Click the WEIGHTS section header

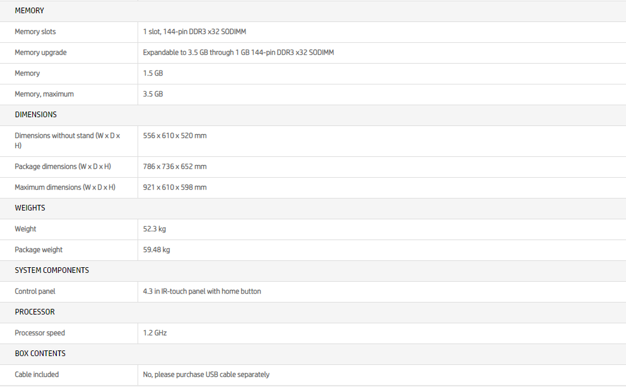[x=30, y=208]
